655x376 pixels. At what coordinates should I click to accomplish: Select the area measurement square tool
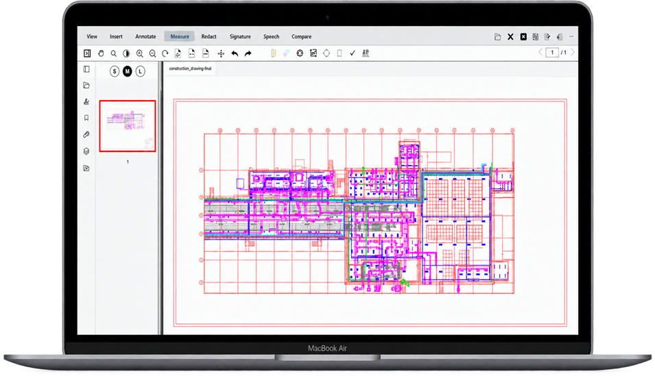pyautogui.click(x=313, y=53)
